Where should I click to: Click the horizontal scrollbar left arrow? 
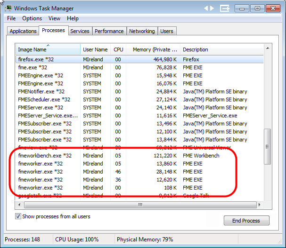point(19,205)
